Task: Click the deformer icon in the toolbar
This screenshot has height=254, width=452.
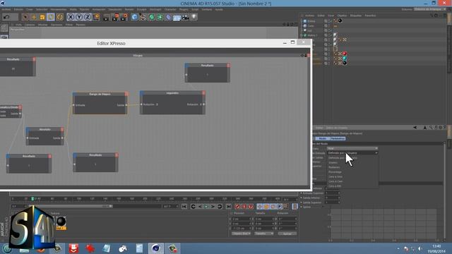Action: (168, 17)
